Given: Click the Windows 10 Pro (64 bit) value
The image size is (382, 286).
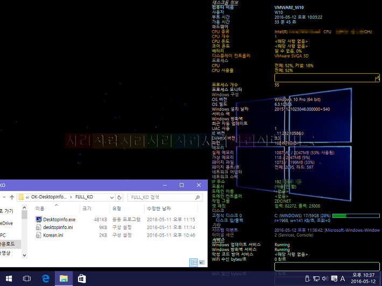Looking at the screenshot, I should (298, 99).
